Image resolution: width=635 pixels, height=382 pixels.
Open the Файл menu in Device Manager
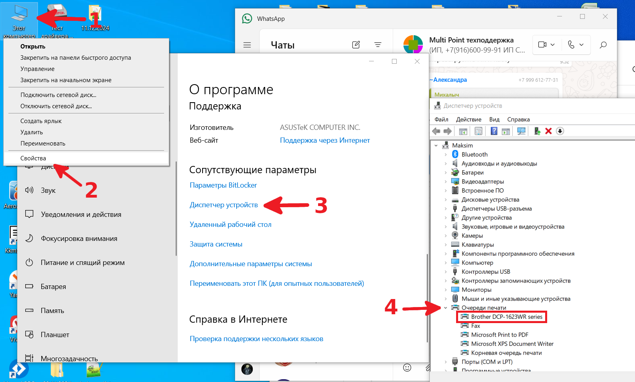point(441,119)
